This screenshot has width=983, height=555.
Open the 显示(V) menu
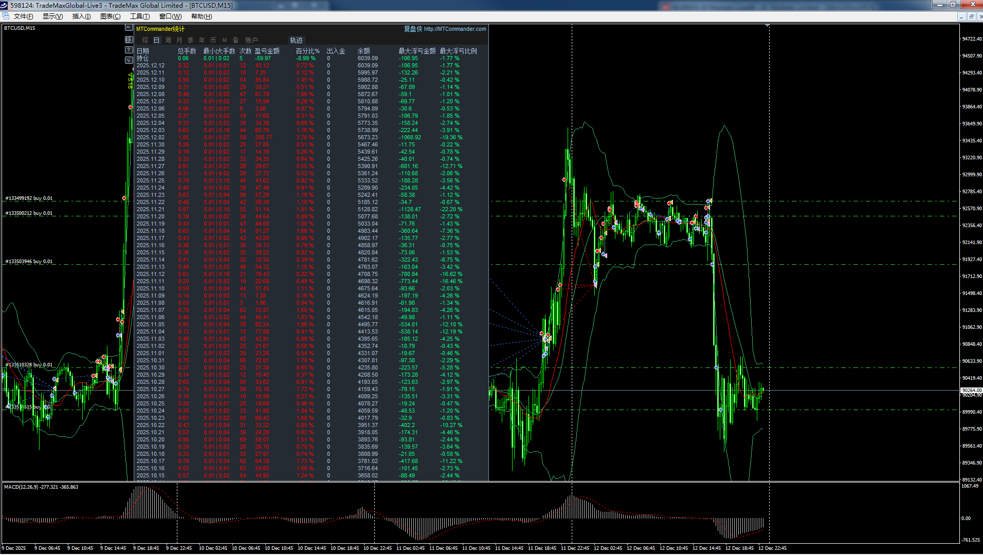[x=52, y=16]
